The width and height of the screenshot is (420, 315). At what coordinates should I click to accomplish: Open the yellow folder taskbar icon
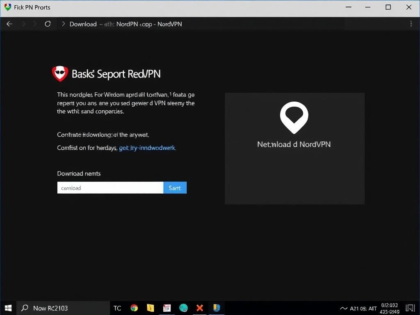click(x=151, y=308)
